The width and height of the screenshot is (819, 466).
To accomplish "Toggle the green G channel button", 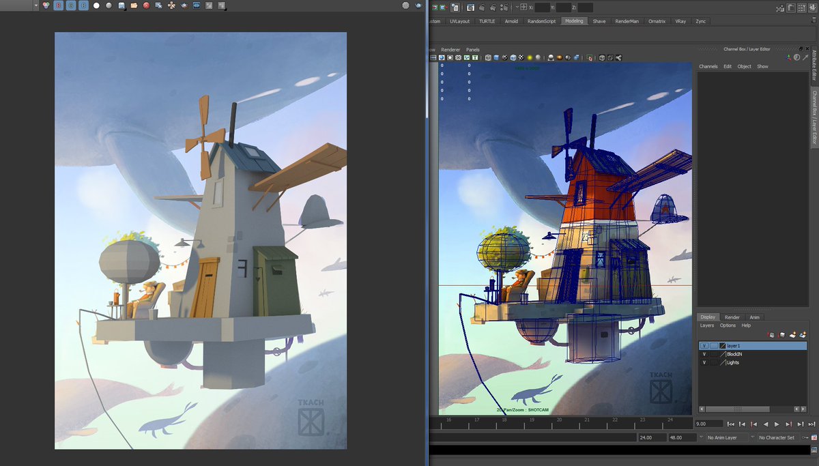I will (x=71, y=5).
